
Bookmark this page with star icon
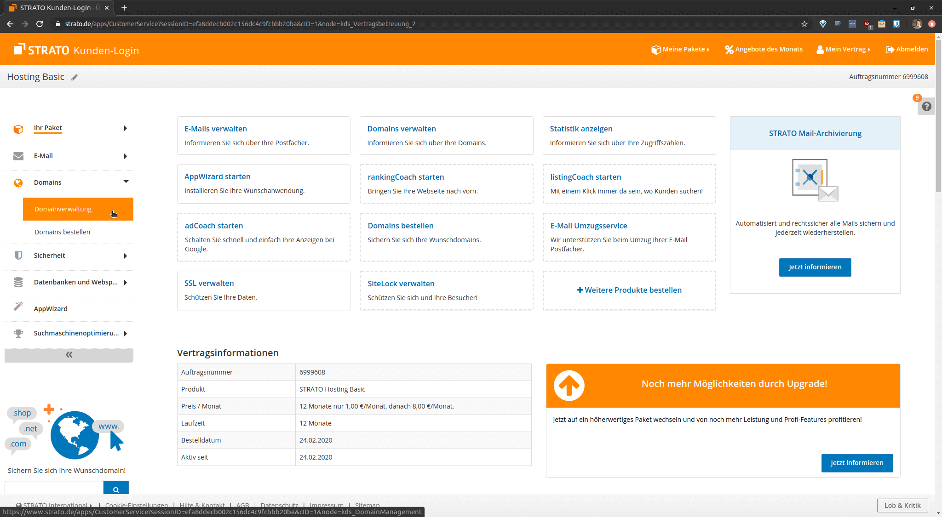pos(804,24)
